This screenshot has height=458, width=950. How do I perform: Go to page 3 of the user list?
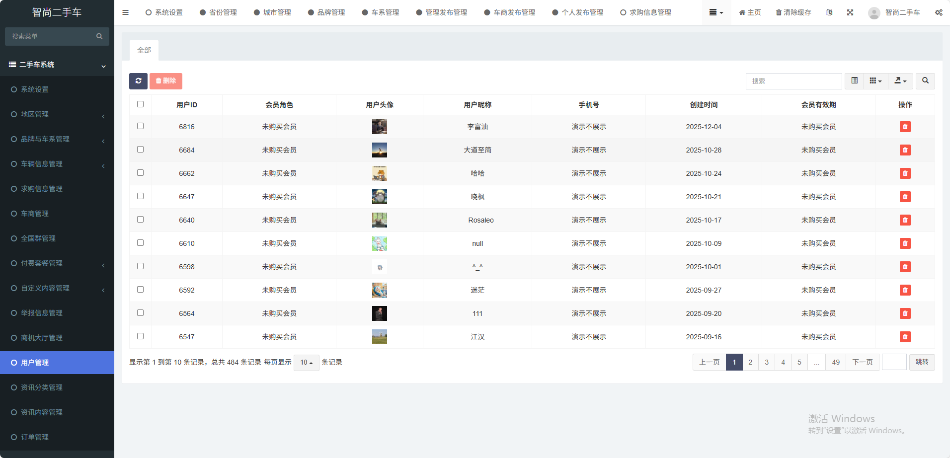(767, 362)
